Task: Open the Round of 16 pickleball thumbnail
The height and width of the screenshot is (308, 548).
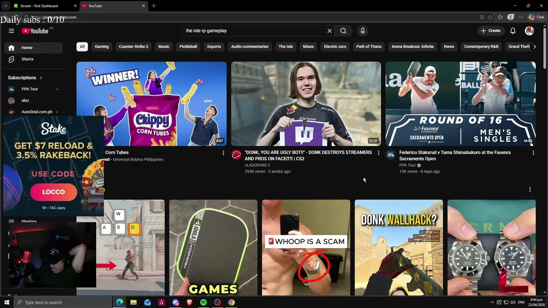Action: (461, 104)
